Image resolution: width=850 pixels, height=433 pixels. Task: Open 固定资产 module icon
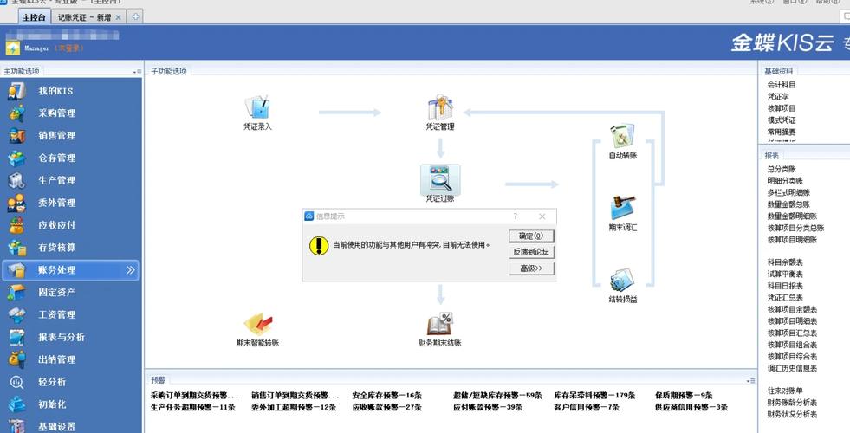tap(16, 292)
